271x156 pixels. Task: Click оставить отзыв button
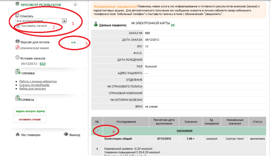[x=30, y=120]
